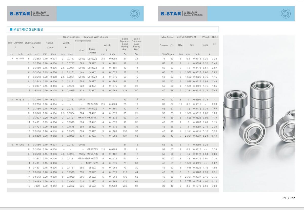The image size is (304, 210).
Task: Click the B-STAR Baosida BEARINGS logo on right page
Action: coord(182,14)
